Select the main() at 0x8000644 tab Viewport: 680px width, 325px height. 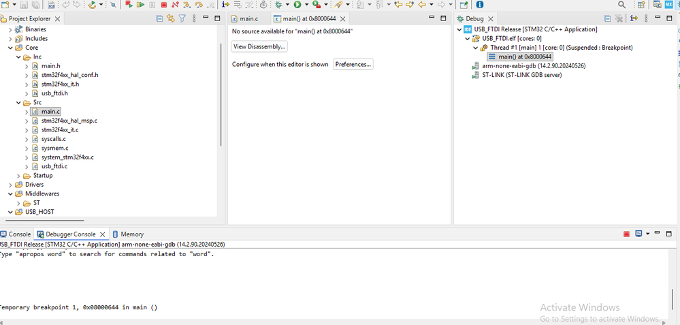click(x=309, y=18)
